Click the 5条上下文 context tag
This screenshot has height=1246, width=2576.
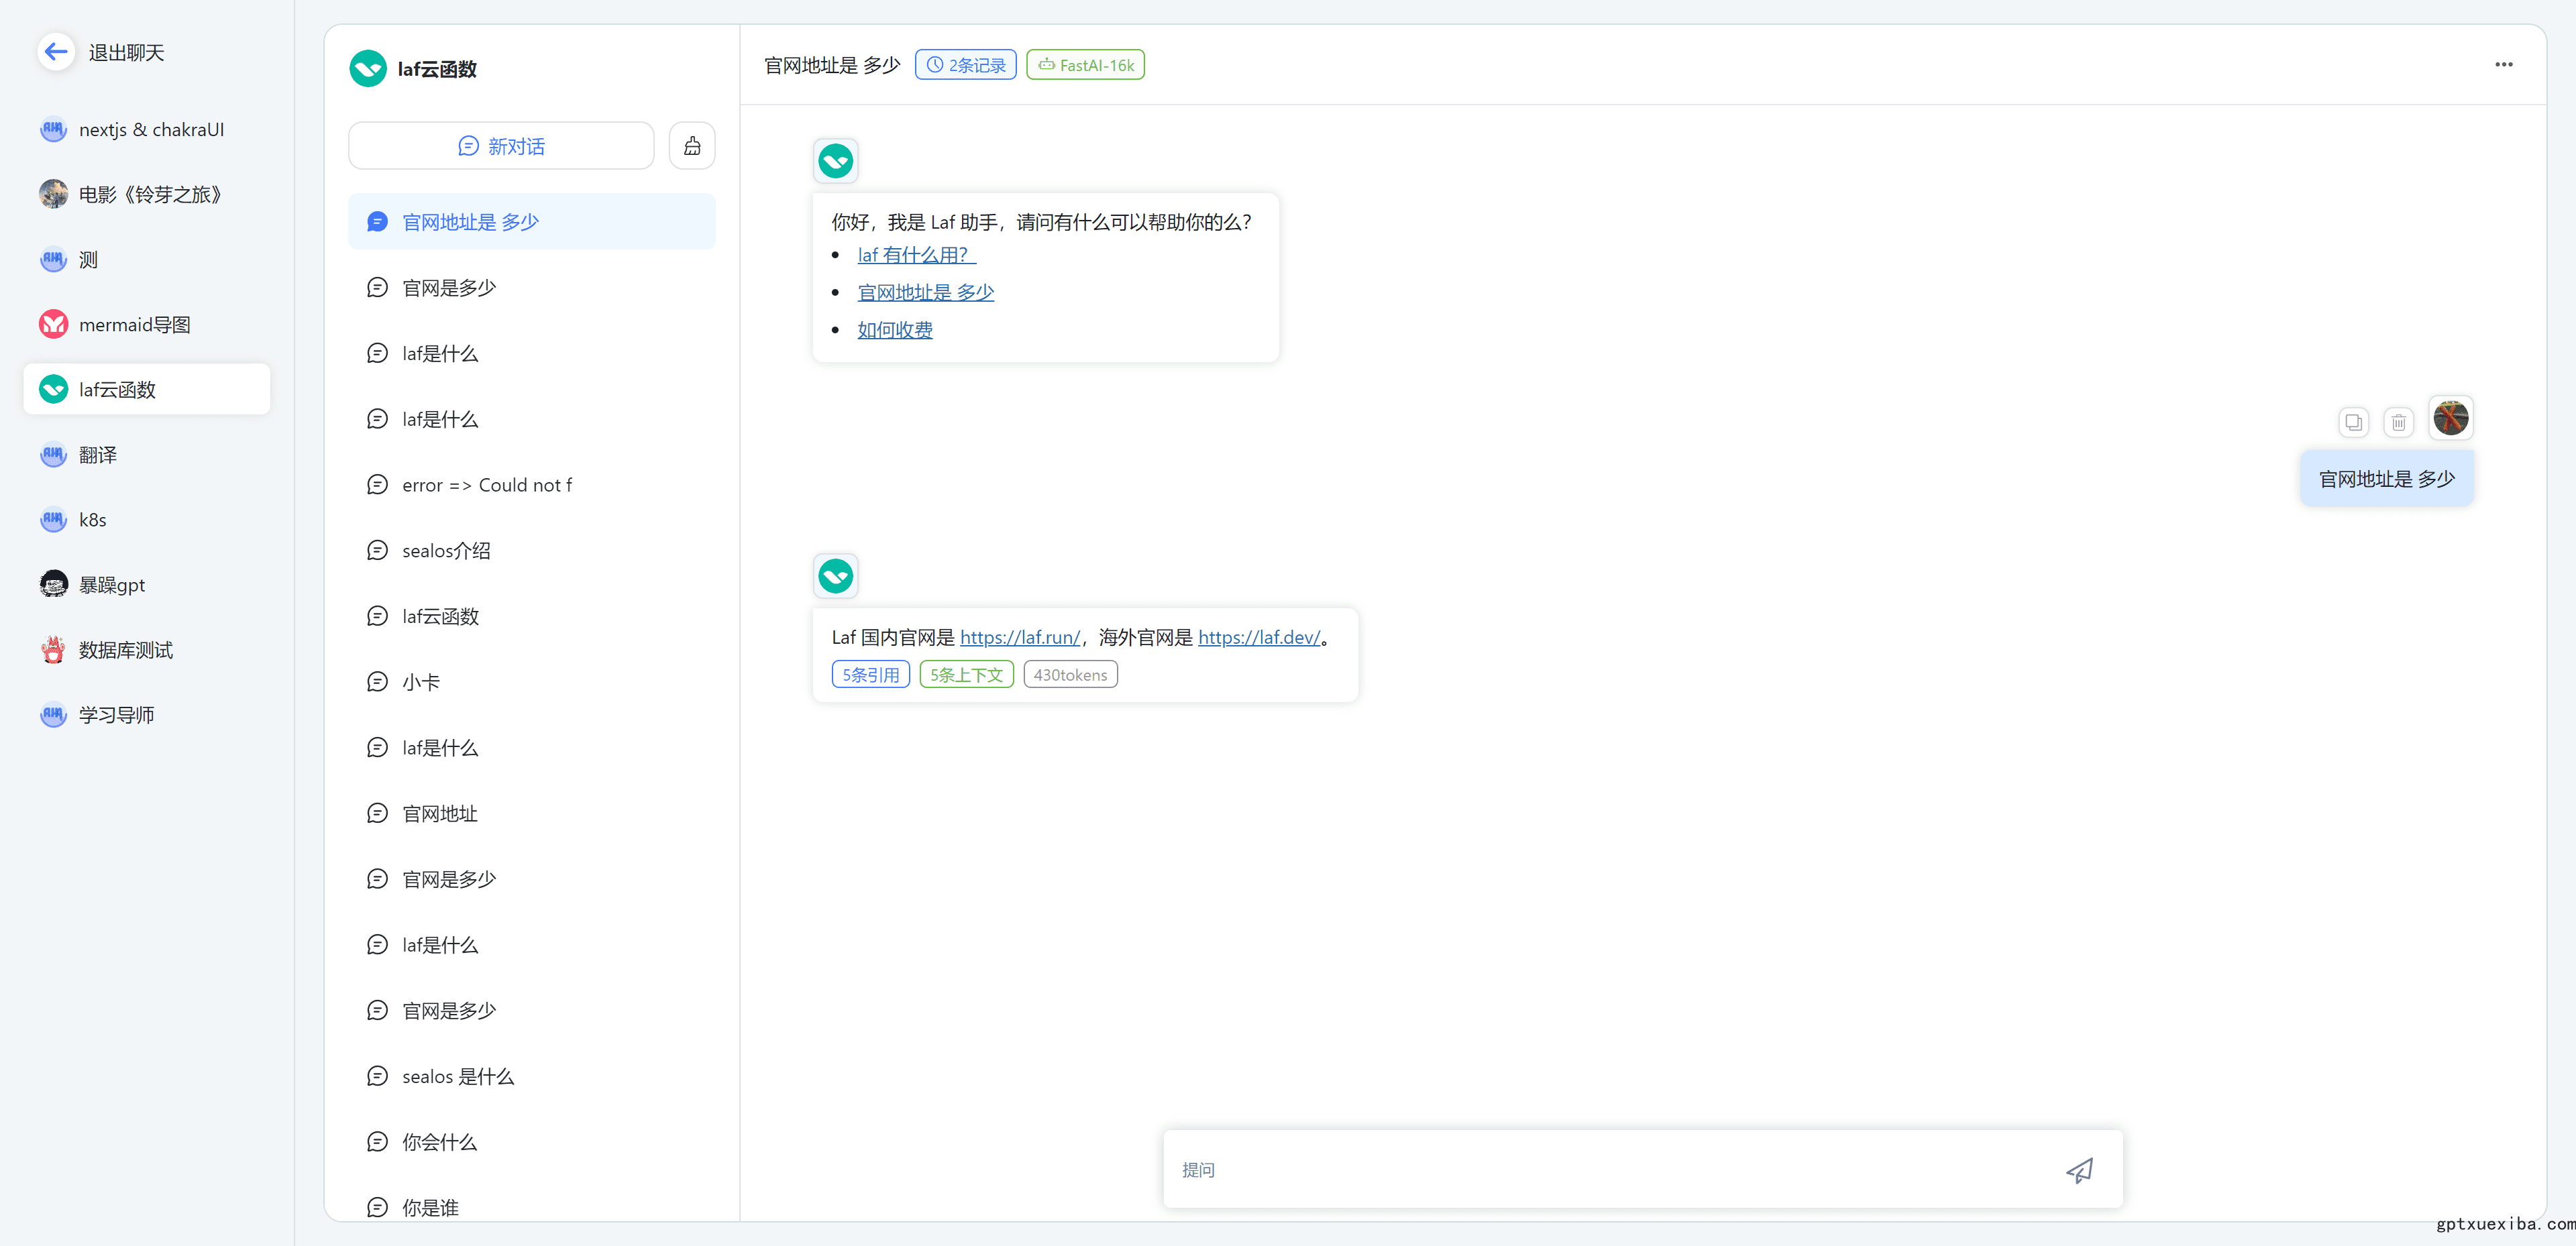(x=966, y=674)
